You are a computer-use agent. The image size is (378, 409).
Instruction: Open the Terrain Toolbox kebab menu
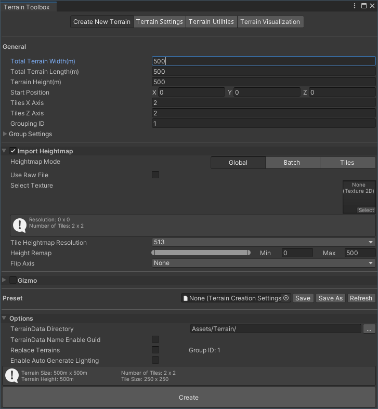click(x=355, y=6)
